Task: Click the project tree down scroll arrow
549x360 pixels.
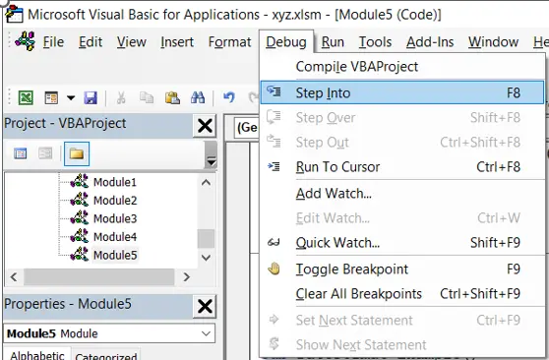Action: (206, 258)
